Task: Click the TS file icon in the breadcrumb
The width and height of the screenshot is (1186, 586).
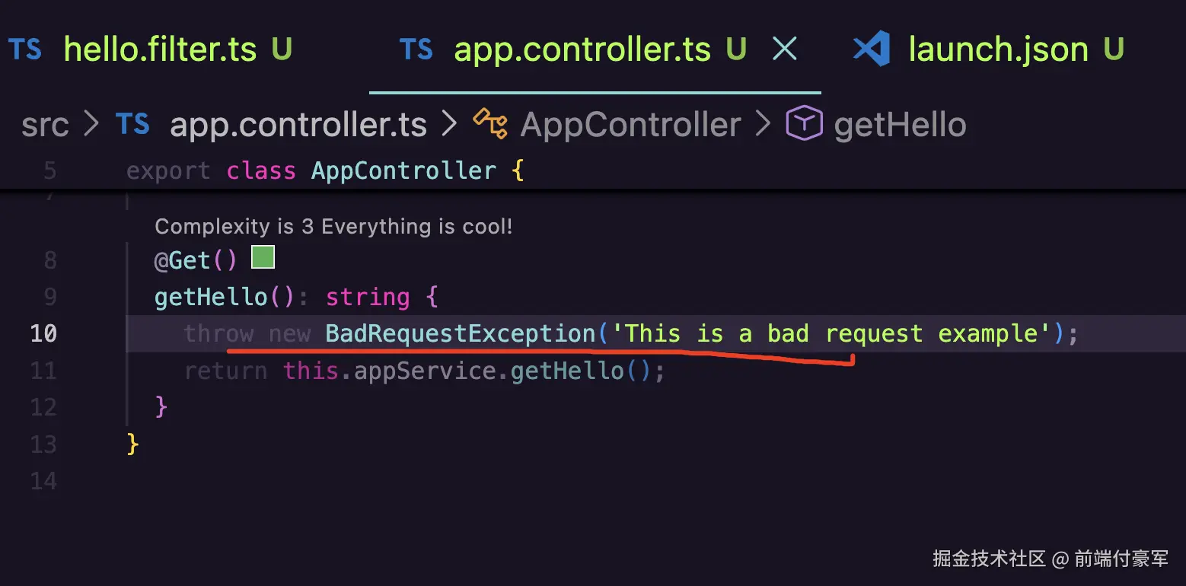Action: tap(132, 124)
